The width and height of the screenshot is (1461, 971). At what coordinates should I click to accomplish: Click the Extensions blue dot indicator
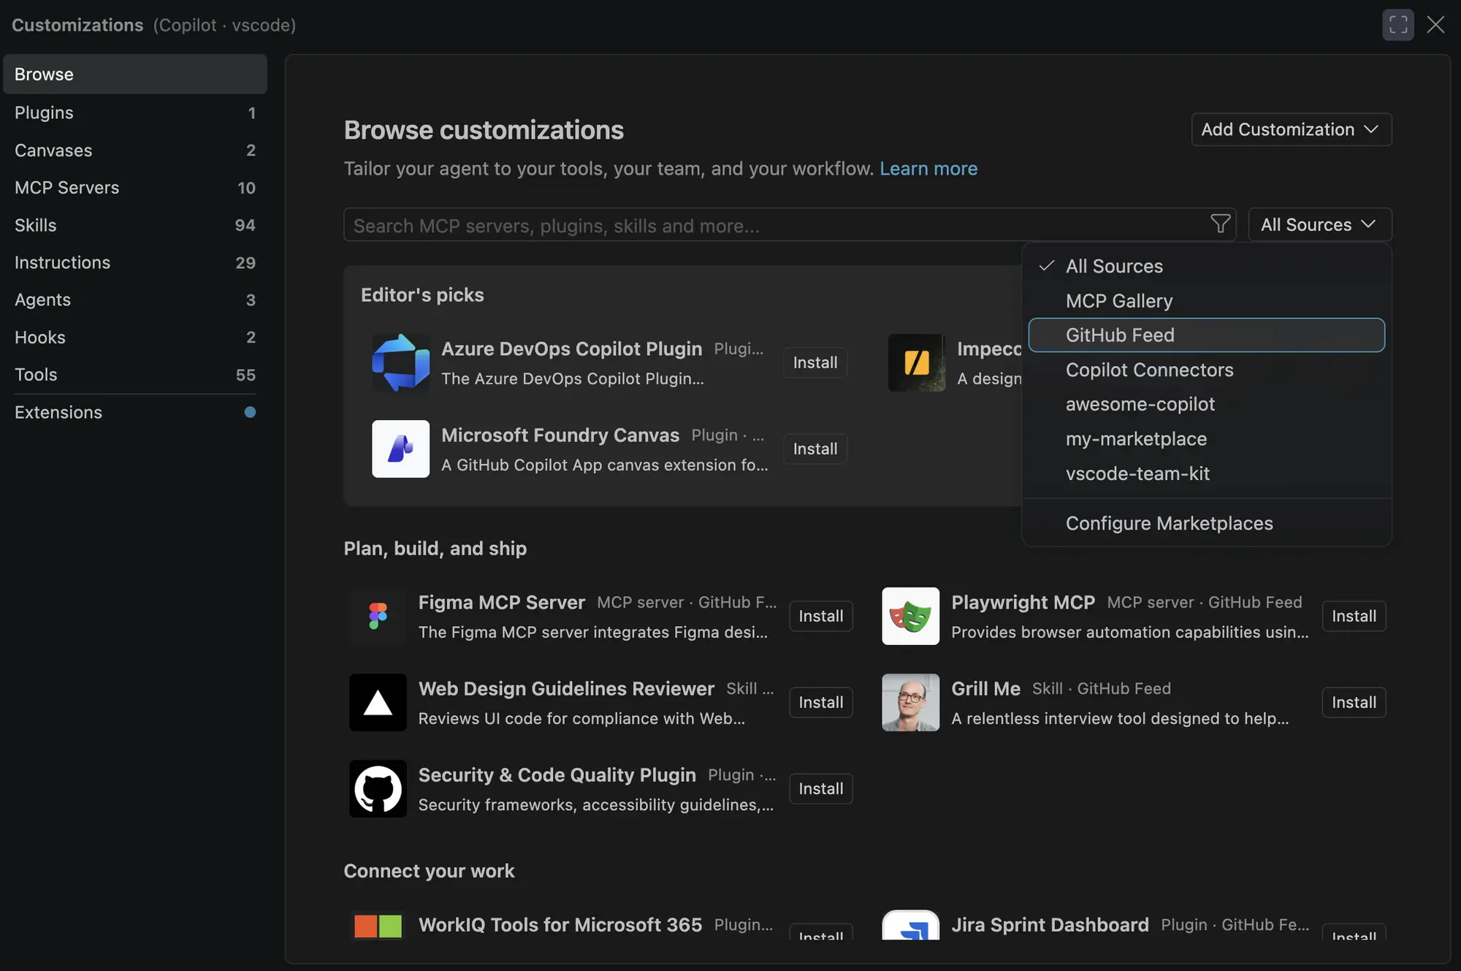click(250, 412)
